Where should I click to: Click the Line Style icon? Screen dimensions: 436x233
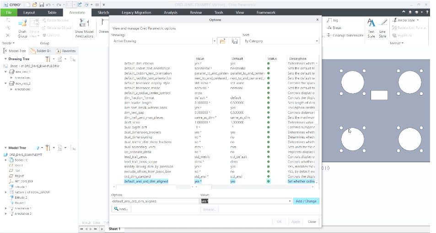tap(382, 26)
